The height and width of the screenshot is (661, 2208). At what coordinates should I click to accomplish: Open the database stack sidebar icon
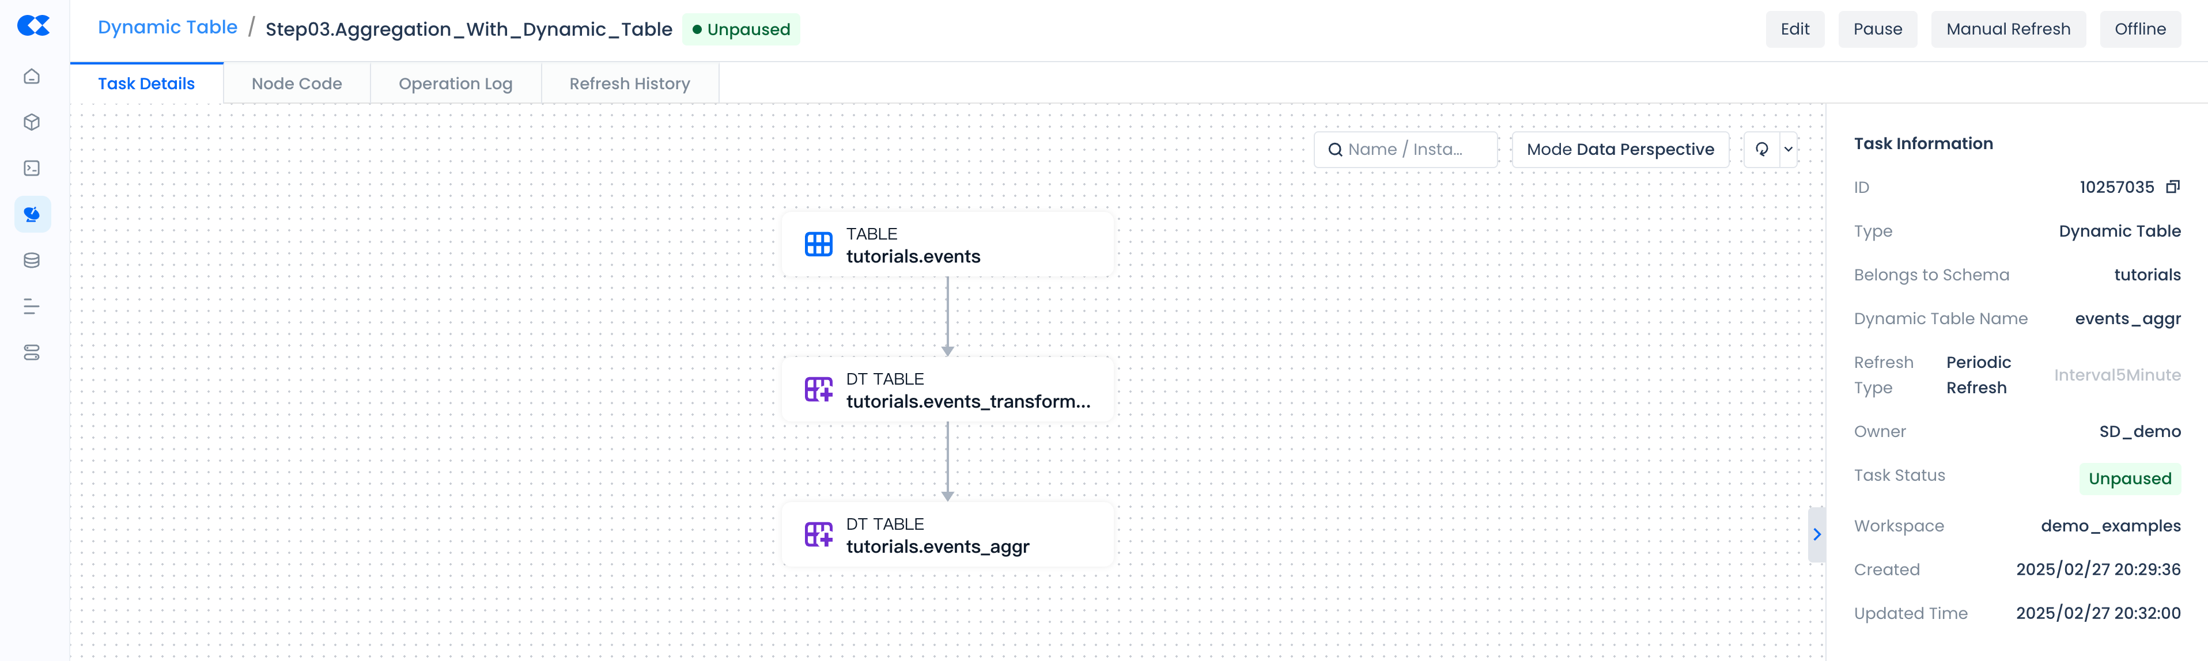pyautogui.click(x=32, y=260)
